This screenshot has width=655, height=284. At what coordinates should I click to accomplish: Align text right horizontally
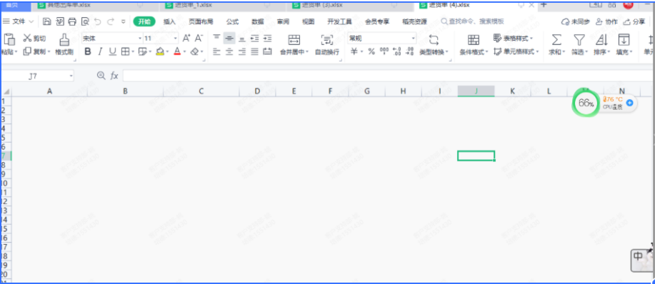click(x=242, y=51)
